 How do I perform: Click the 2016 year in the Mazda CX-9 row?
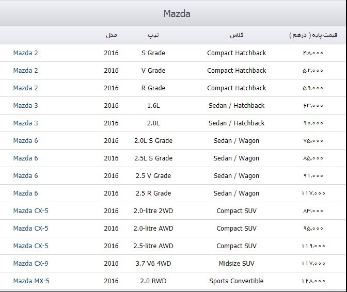(x=112, y=263)
